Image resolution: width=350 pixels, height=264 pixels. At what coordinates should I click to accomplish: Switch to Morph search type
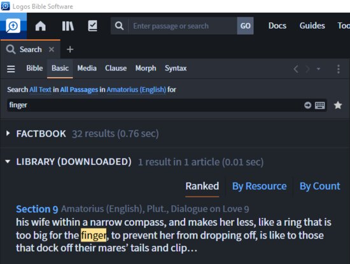point(146,68)
